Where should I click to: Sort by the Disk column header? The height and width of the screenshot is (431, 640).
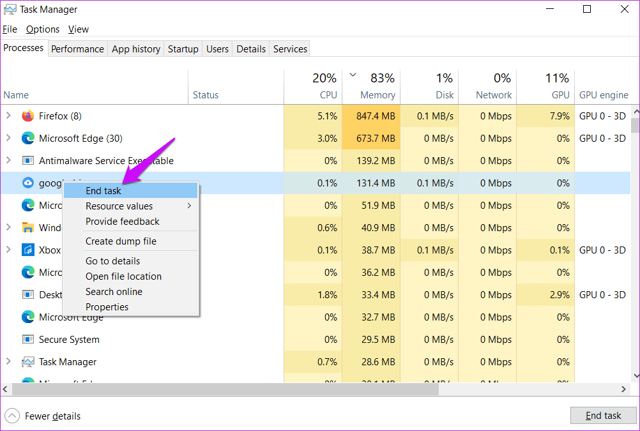pos(429,87)
